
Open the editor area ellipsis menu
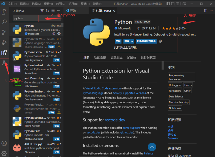tap(211, 11)
